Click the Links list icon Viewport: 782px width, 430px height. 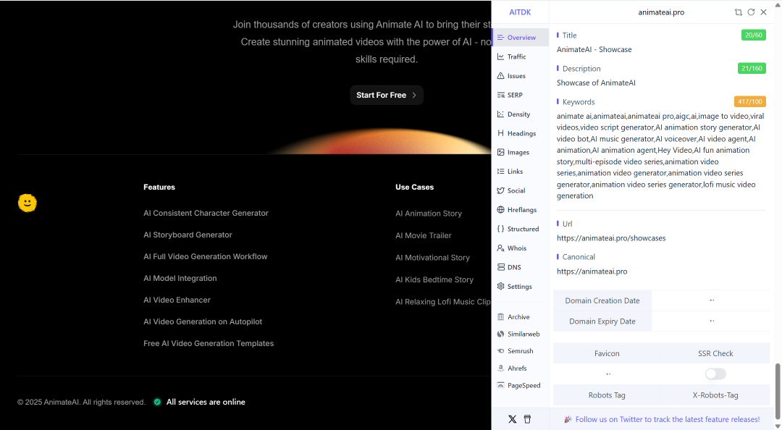click(501, 171)
